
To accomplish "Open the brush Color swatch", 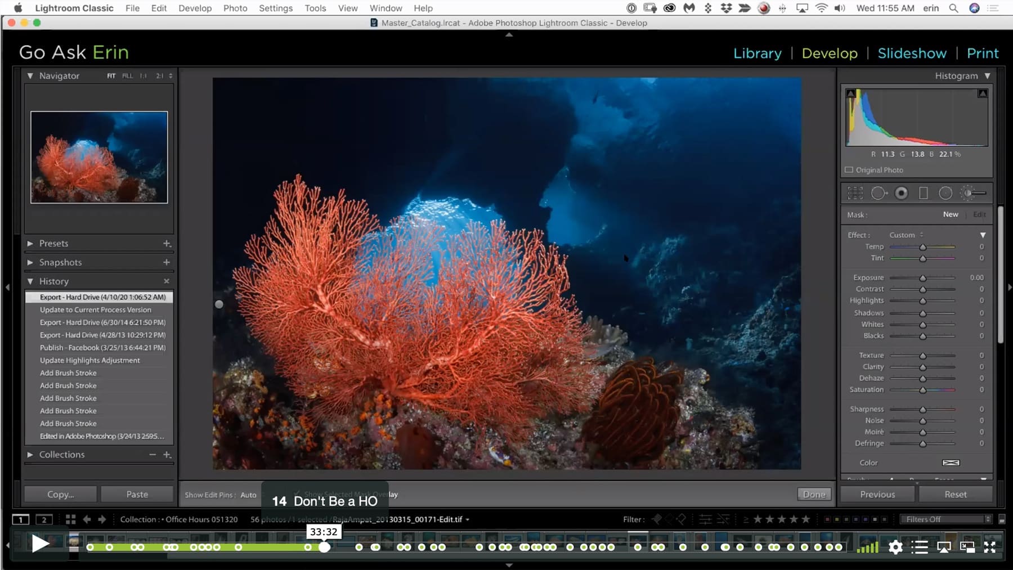I will click(951, 463).
